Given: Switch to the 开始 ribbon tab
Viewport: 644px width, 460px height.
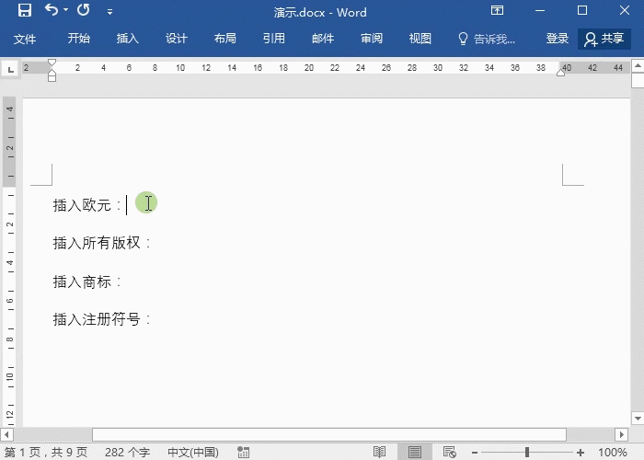Looking at the screenshot, I should [79, 39].
